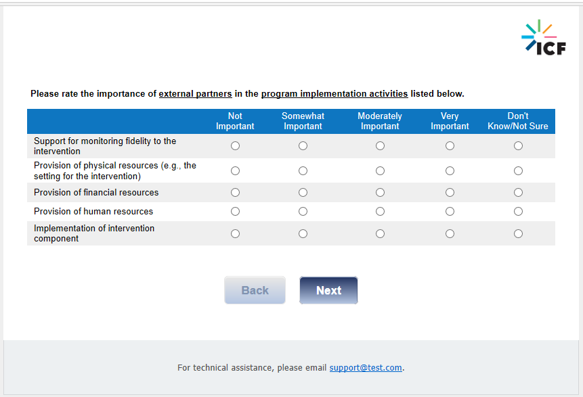
Task: Choose Don't Know/Not Sure for physical resources
Action: coord(518,171)
